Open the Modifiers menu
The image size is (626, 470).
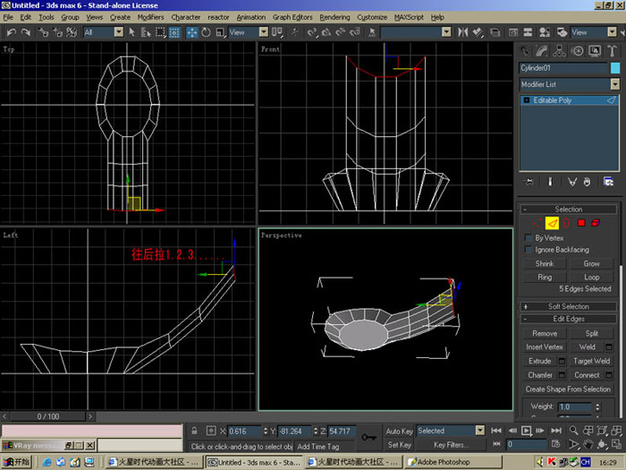[150, 17]
